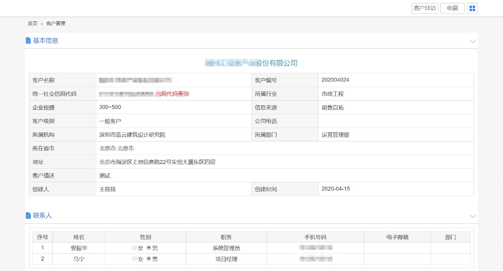
Task: Open the blue grid view icon
Action: [472, 8]
